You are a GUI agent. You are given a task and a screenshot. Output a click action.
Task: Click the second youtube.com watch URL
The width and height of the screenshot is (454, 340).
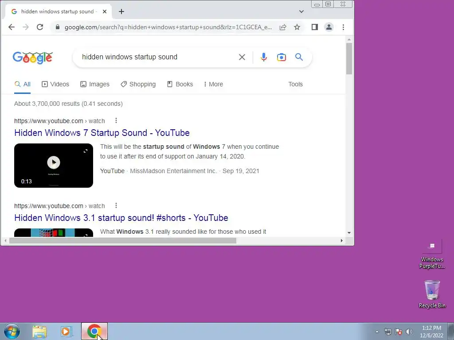[59, 206]
